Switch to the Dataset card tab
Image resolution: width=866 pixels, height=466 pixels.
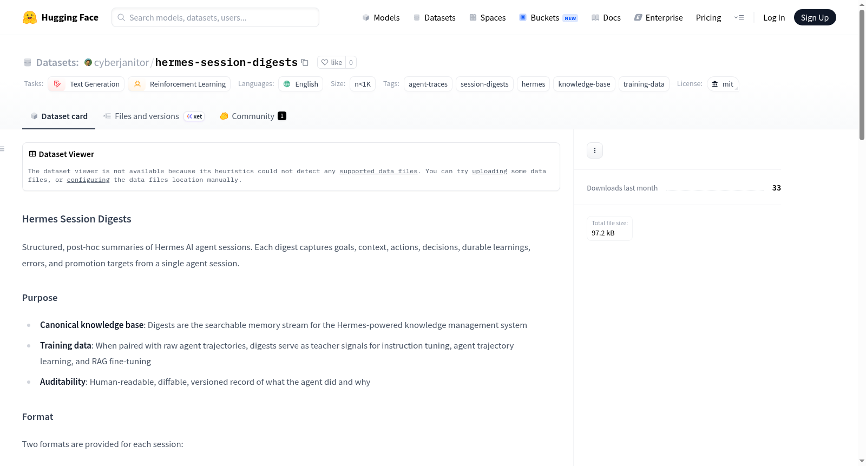pyautogui.click(x=59, y=116)
